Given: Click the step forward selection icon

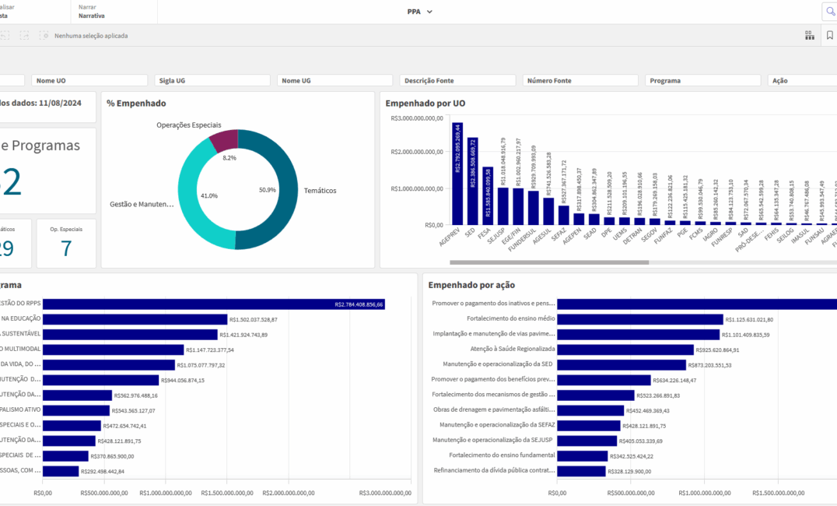Looking at the screenshot, I should click(x=24, y=36).
